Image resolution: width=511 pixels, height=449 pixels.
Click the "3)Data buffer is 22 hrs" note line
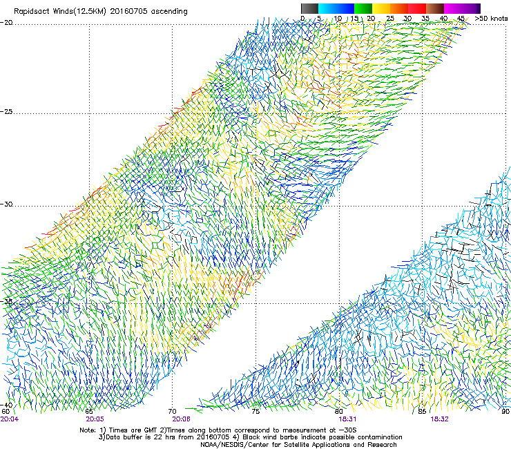250,437
